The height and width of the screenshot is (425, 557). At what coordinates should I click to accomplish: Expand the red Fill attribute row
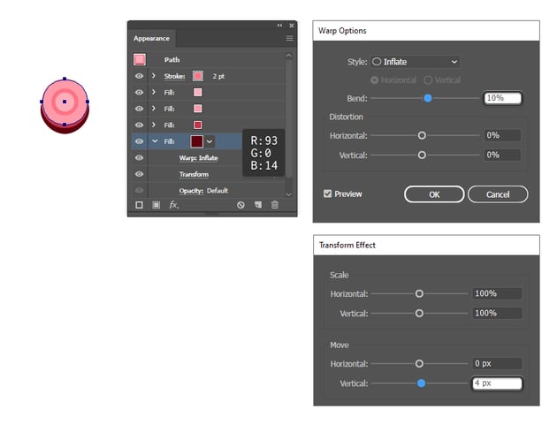[154, 125]
